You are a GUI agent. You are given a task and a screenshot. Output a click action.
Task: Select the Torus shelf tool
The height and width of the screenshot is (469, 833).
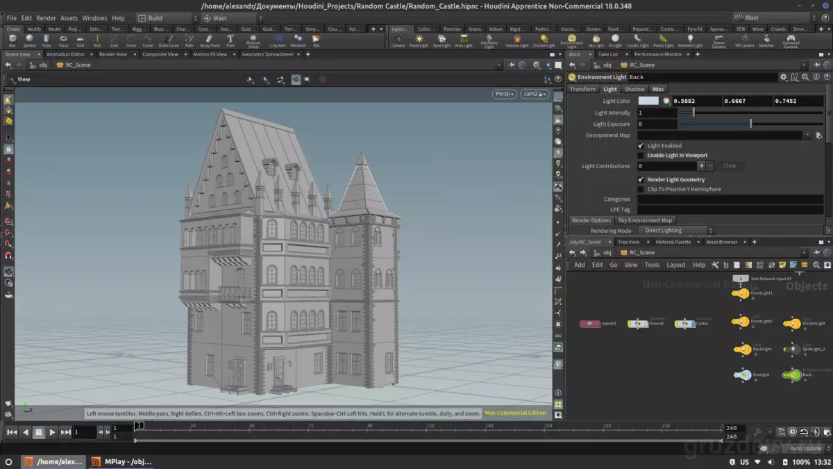coord(63,40)
